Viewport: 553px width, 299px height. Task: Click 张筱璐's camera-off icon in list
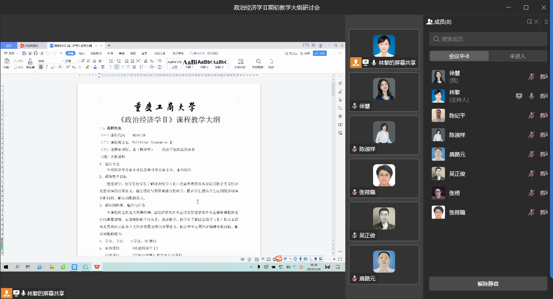tap(544, 212)
